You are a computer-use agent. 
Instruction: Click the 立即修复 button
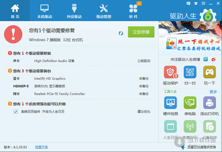[141, 32]
